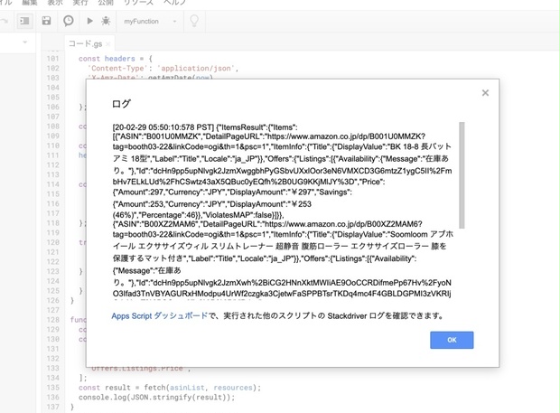Click the redo arrow icon in the toolbar

click(5, 21)
